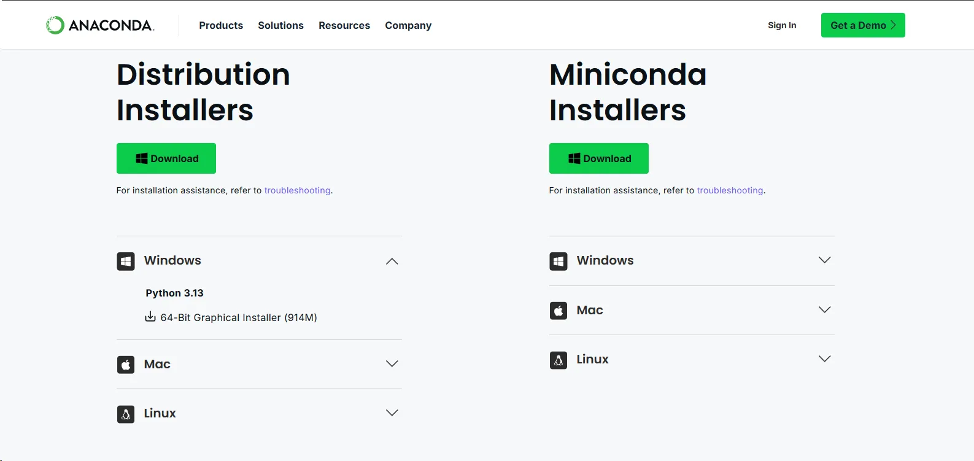
Task: Expand the Miniconda Mac section chevron
Action: [825, 309]
